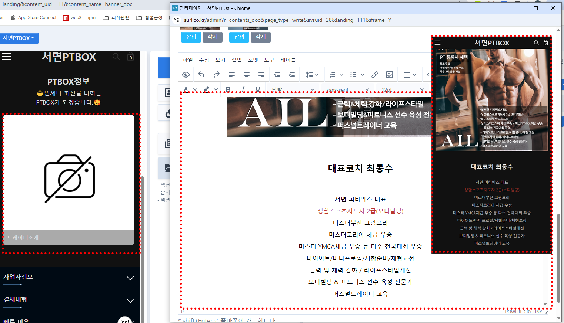
Task: Open text color picker dropdown arrow
Action: coord(195,89)
